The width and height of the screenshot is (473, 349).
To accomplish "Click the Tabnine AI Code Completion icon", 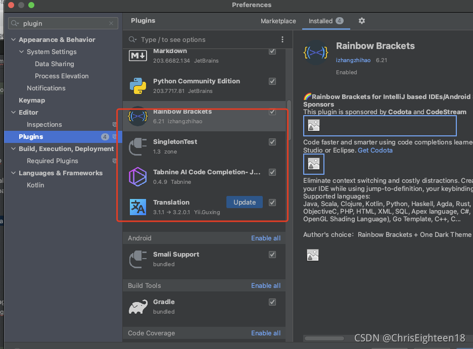I will point(138,177).
